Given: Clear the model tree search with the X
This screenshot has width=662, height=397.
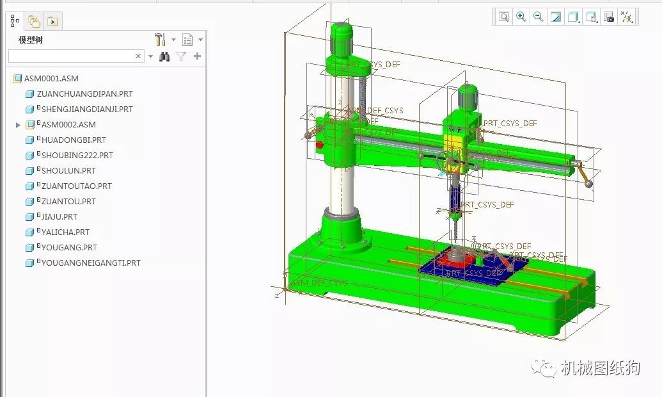Looking at the screenshot, I should 138,56.
